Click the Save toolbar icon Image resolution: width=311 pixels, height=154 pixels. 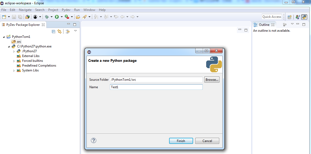point(14,17)
